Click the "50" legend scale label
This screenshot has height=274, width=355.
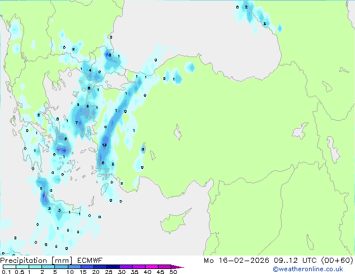coord(174,272)
